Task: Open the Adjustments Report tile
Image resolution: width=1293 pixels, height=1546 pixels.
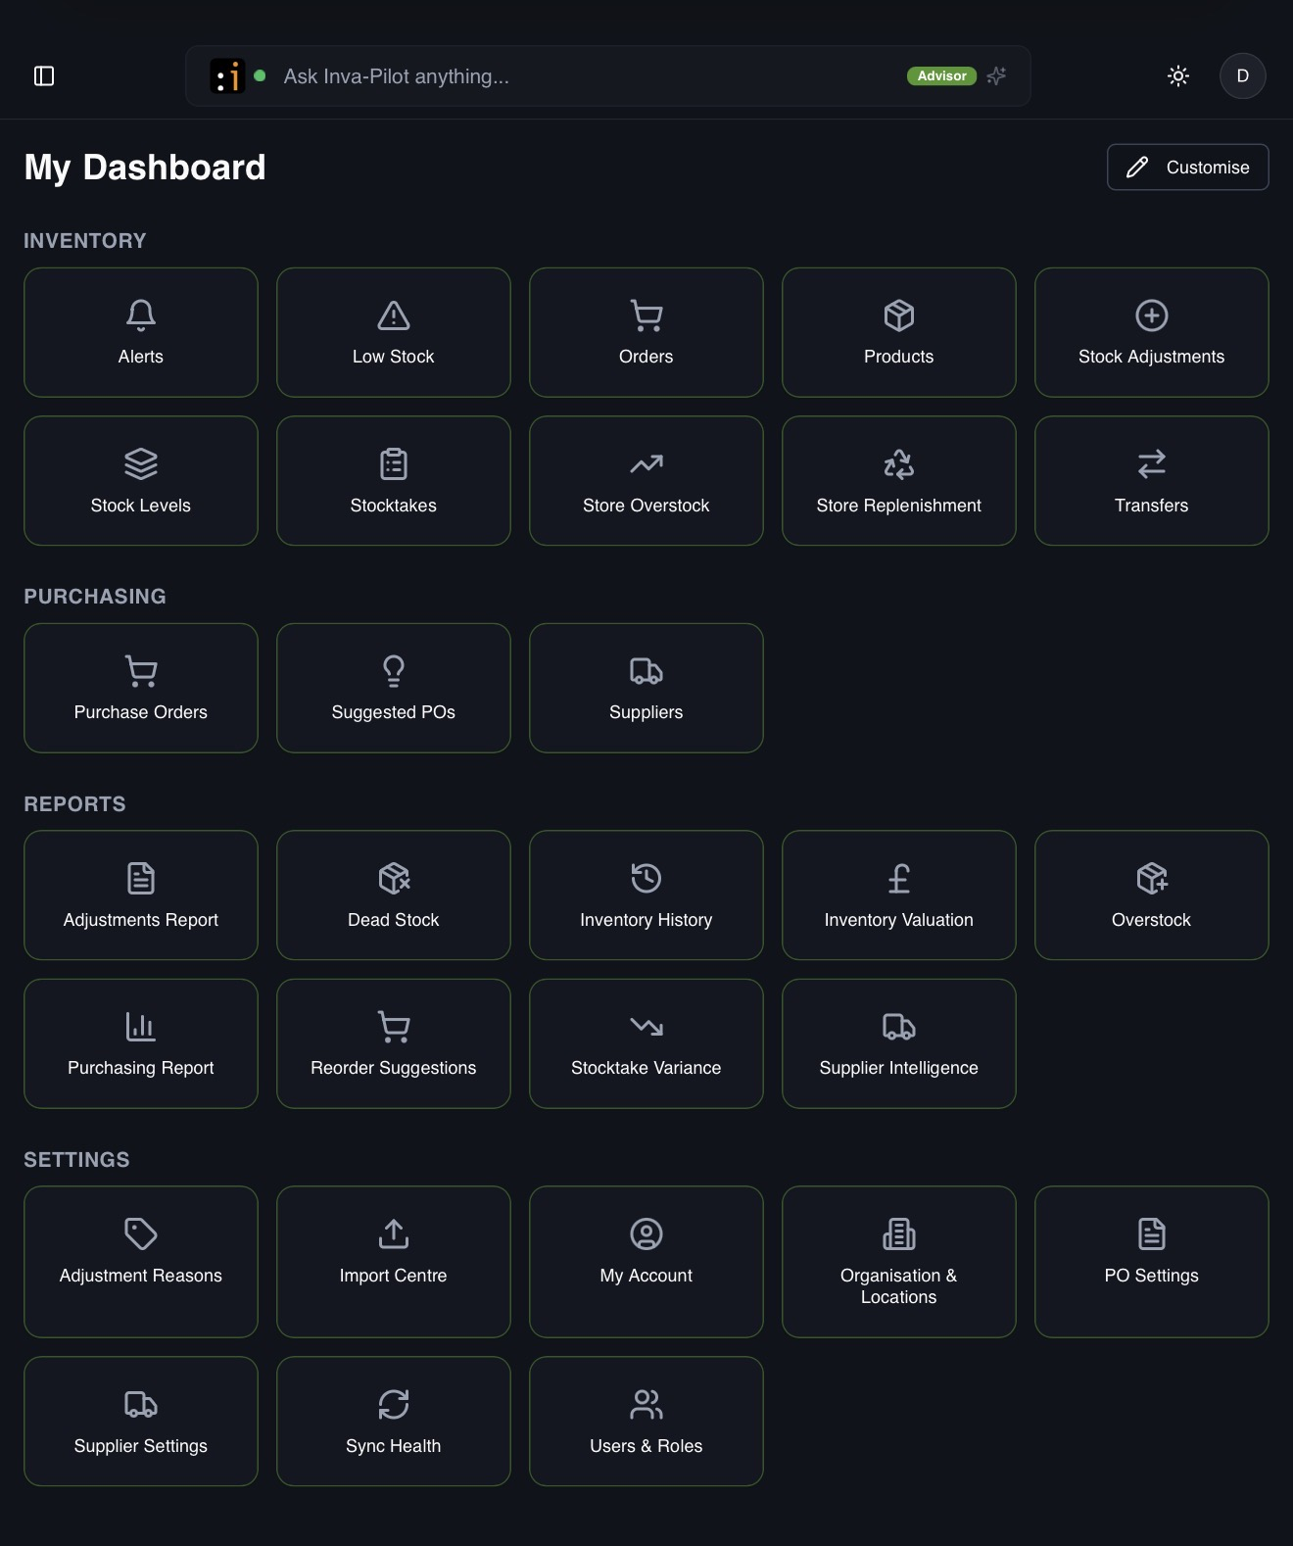Action: coord(141,895)
